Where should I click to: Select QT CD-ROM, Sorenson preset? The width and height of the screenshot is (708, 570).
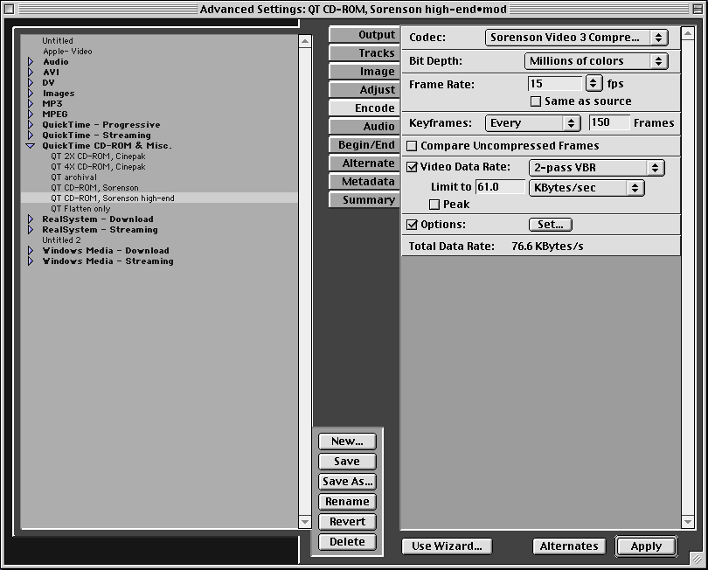point(94,188)
